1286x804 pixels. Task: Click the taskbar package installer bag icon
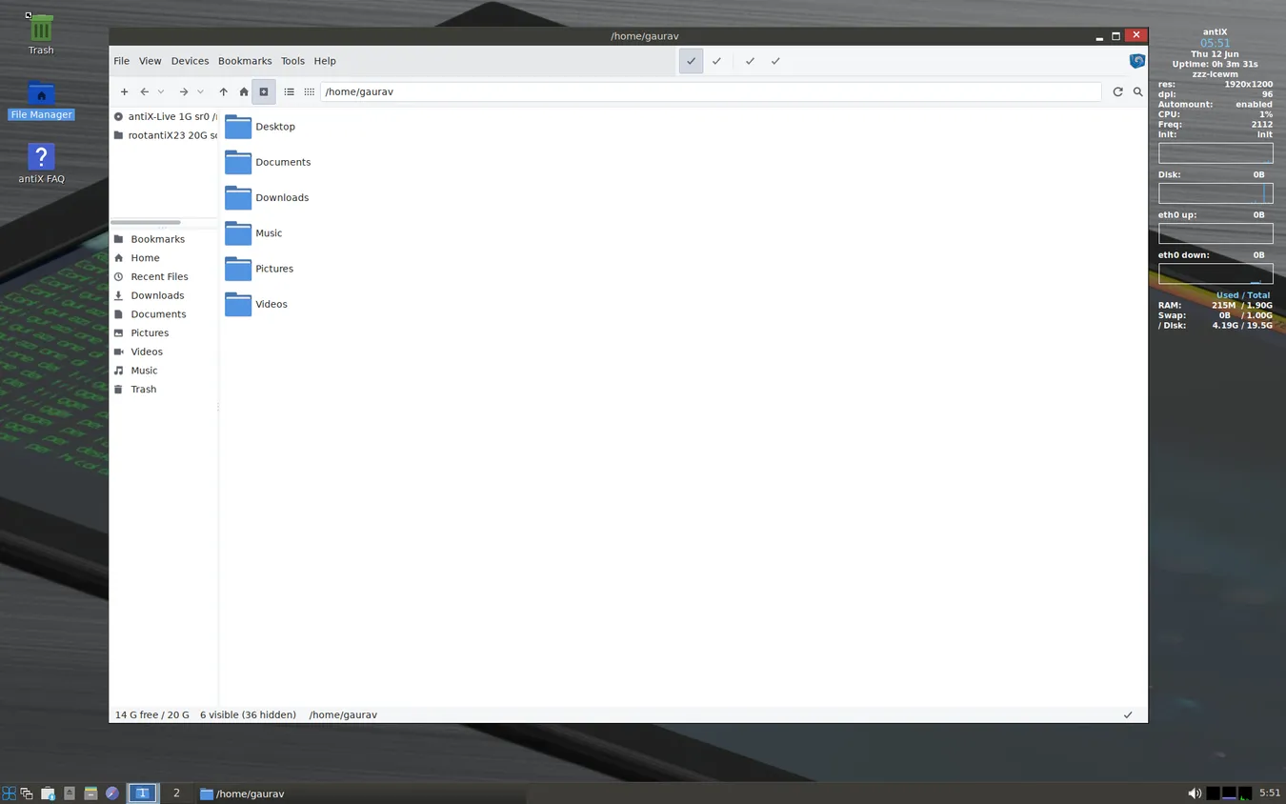click(x=48, y=793)
